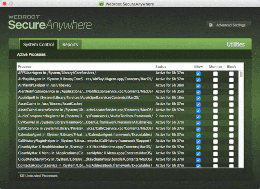
Task: Open Advanced Settings
Action: (229, 25)
